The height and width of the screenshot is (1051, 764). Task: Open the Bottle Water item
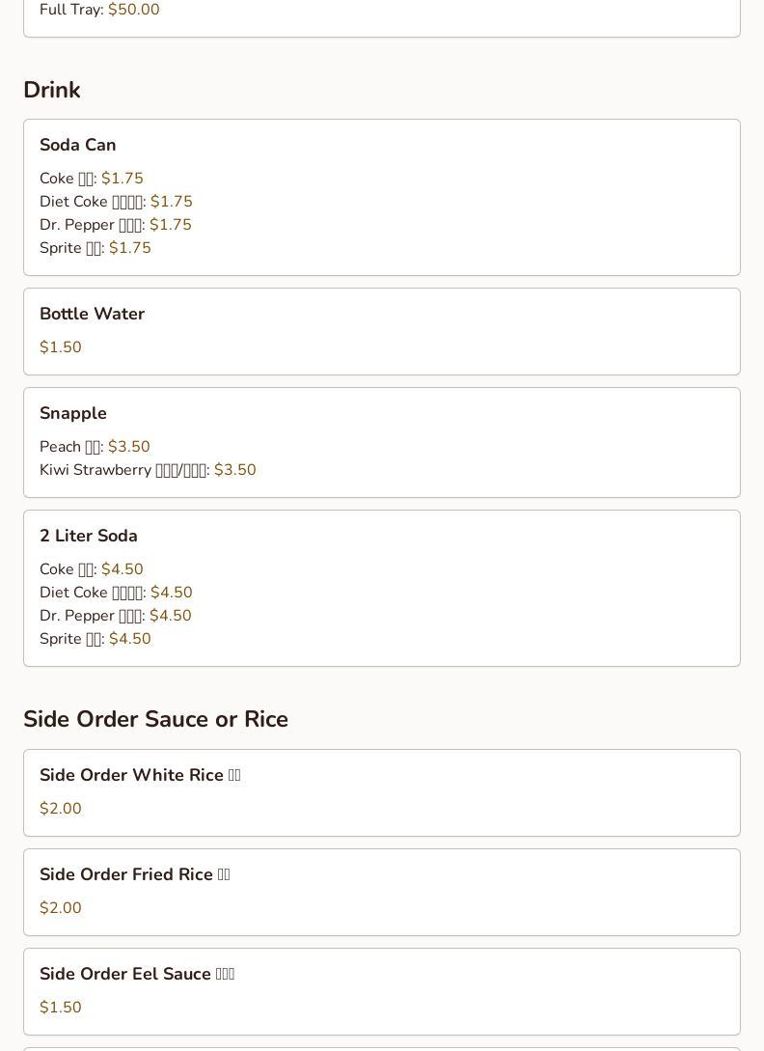click(x=92, y=314)
